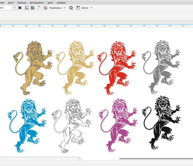This screenshot has height=166, width=193.
Task: Open the Окно menu
Action: point(50,2)
